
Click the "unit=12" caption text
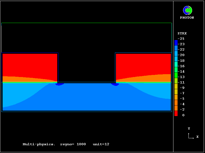click(101, 144)
